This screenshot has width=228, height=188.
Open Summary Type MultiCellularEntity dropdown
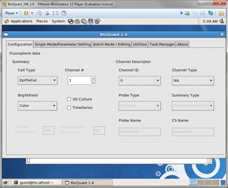tap(193, 106)
